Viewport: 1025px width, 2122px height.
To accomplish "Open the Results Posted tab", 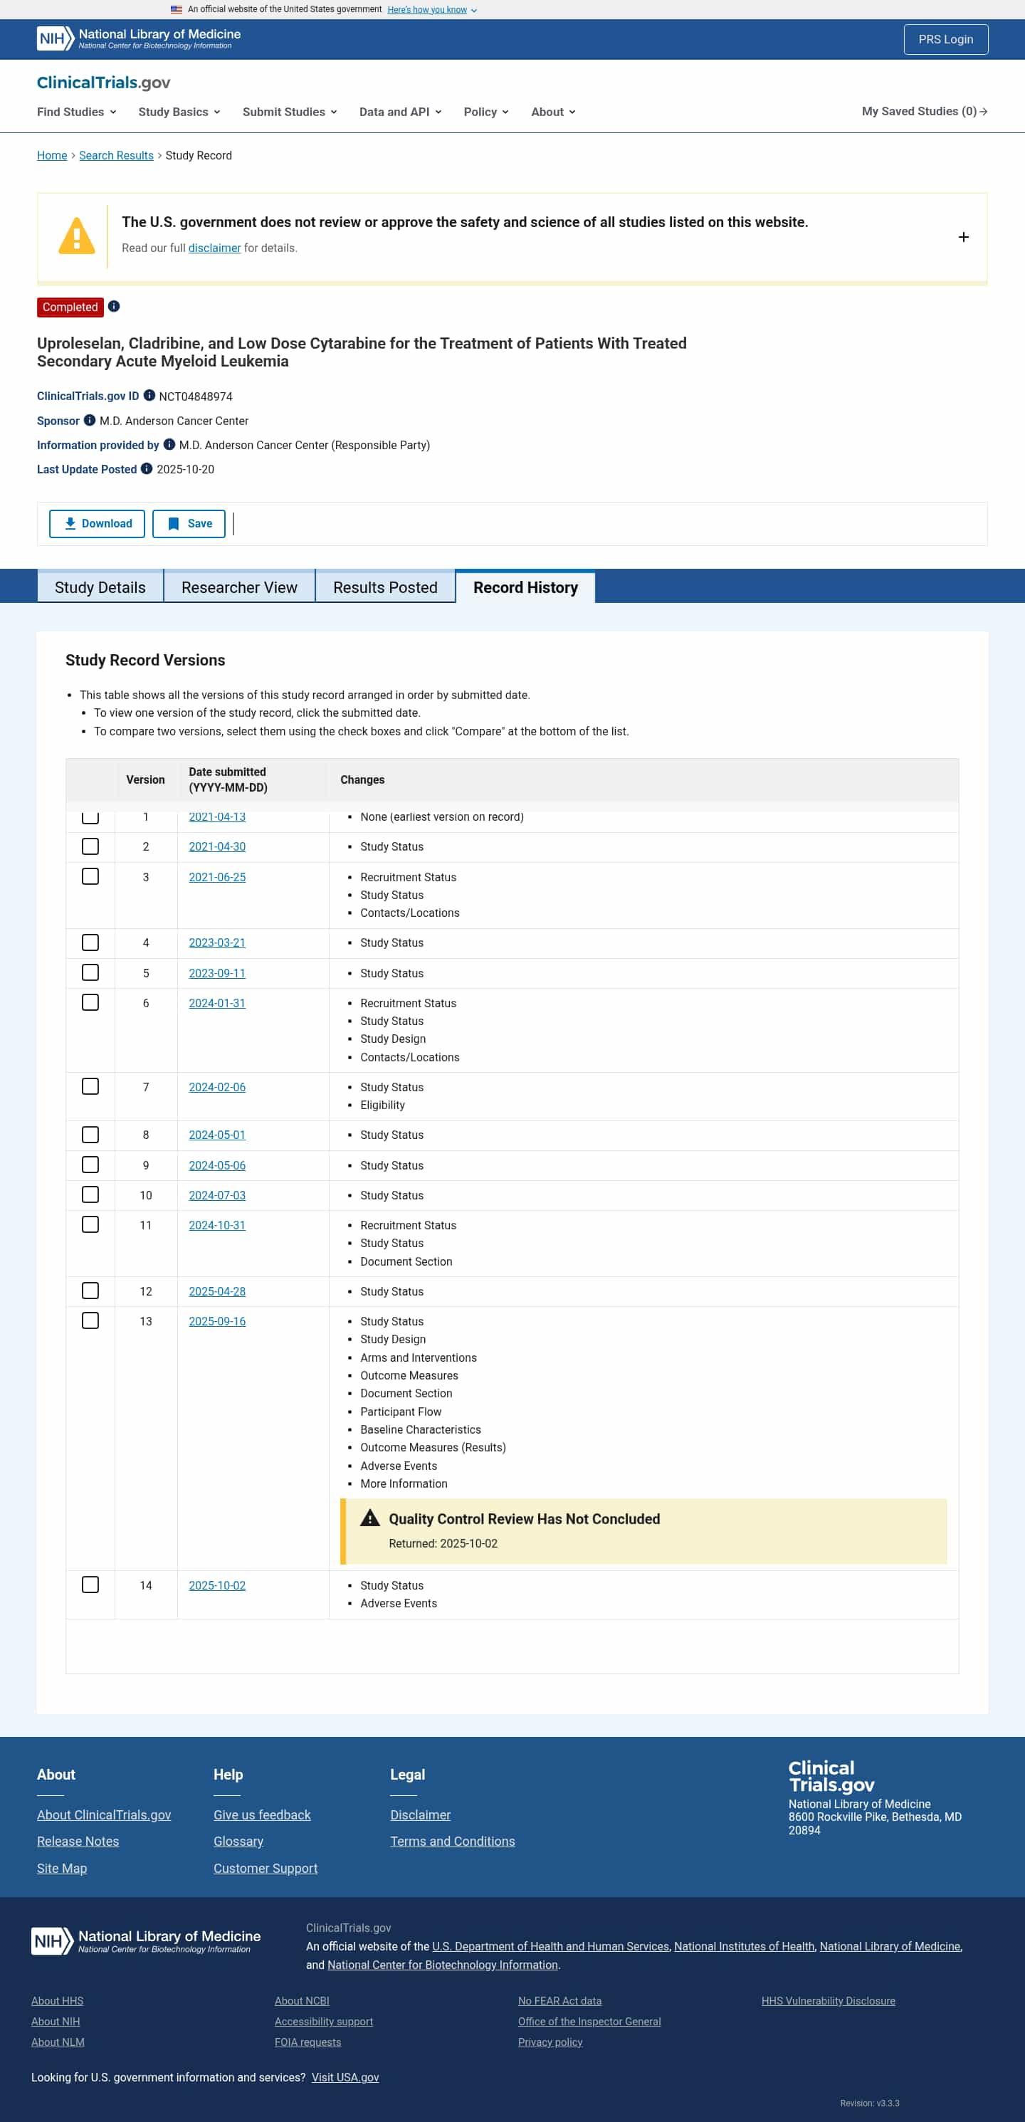I will (385, 587).
